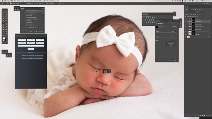Toggle visibility of Light brush layer
Screen dimensions: 212x119
pyautogui.click(x=185, y=19)
